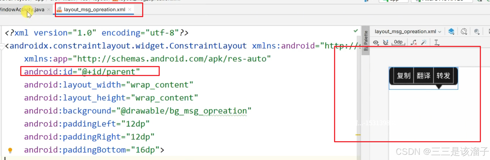
Task: Click the android:id="@+id/parent" attribute line
Action: point(82,72)
